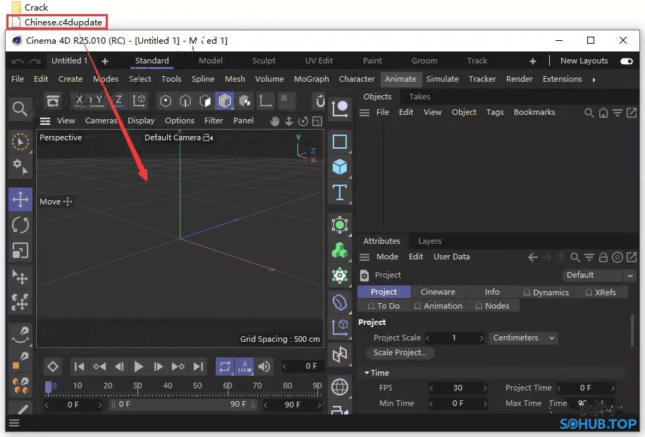The height and width of the screenshot is (437, 645).
Task: Click the globe icon on the right toolbar
Action: (340, 387)
